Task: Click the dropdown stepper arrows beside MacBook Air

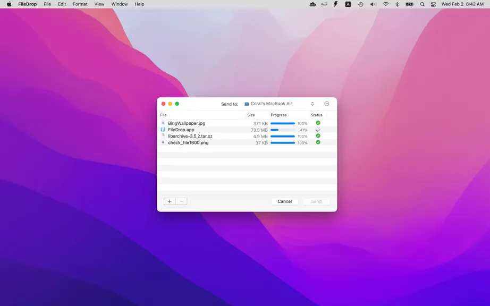Action: 312,104
